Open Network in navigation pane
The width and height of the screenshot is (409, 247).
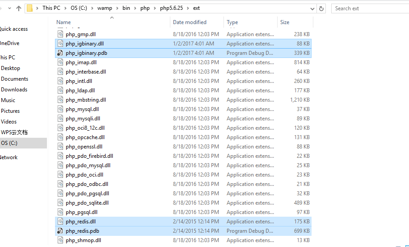8,157
